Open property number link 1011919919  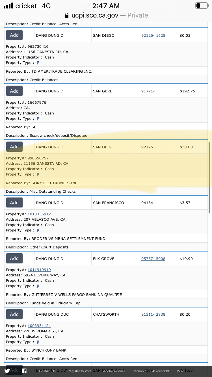pos(39,270)
